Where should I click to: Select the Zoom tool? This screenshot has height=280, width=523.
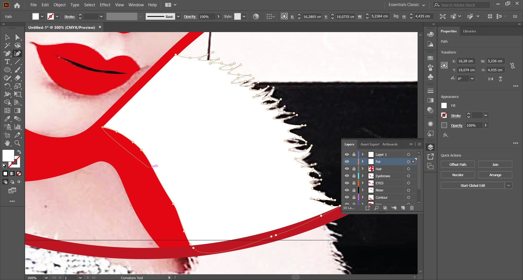[x=18, y=143]
